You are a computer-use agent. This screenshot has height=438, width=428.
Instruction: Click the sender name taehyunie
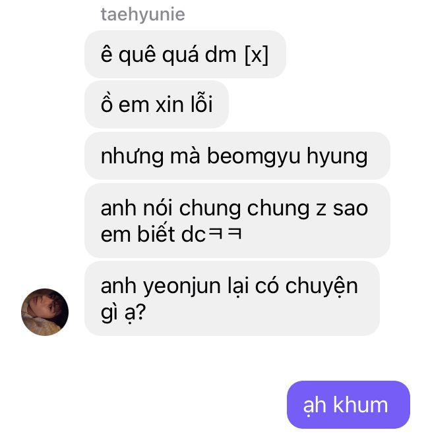[x=142, y=14]
